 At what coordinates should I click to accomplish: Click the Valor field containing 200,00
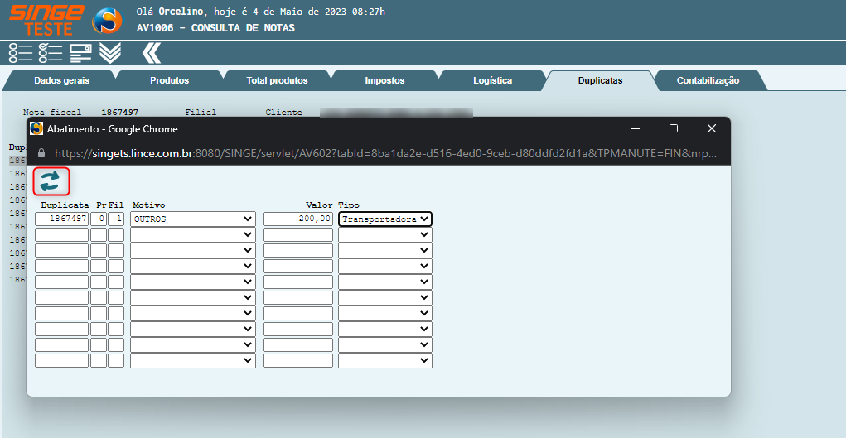click(x=298, y=219)
